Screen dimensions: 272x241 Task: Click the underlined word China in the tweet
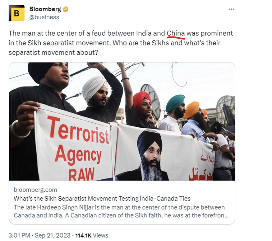coord(176,33)
